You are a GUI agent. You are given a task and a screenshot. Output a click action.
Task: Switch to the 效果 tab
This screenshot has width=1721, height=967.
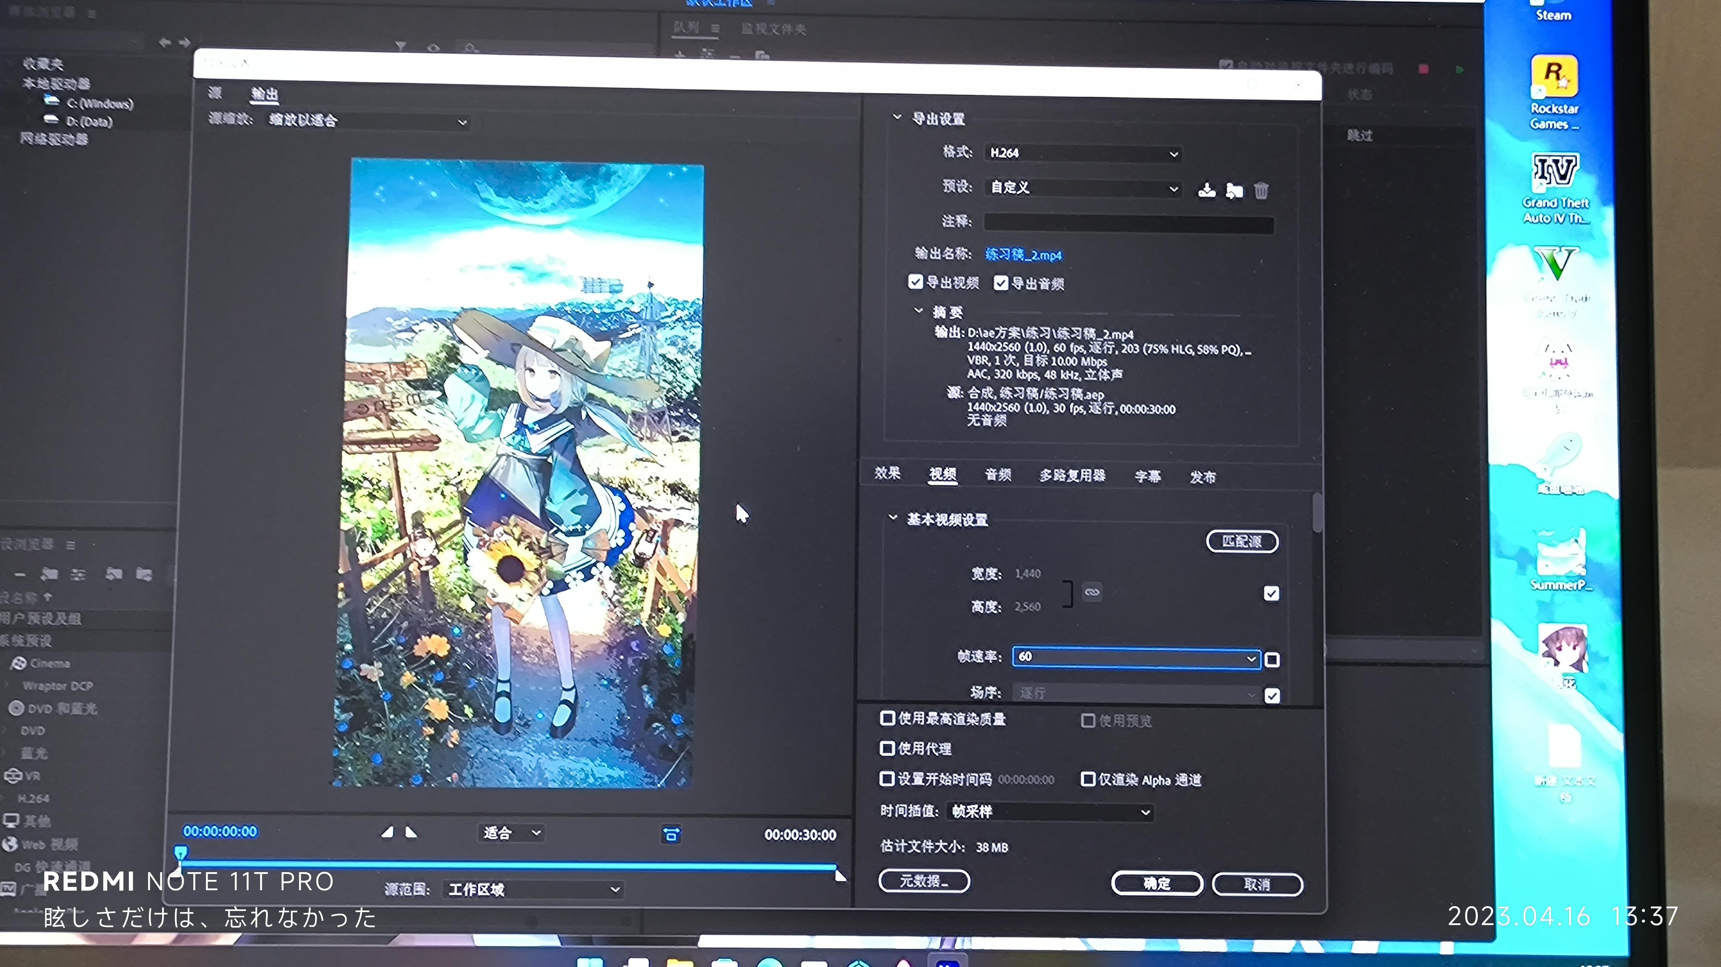[887, 473]
